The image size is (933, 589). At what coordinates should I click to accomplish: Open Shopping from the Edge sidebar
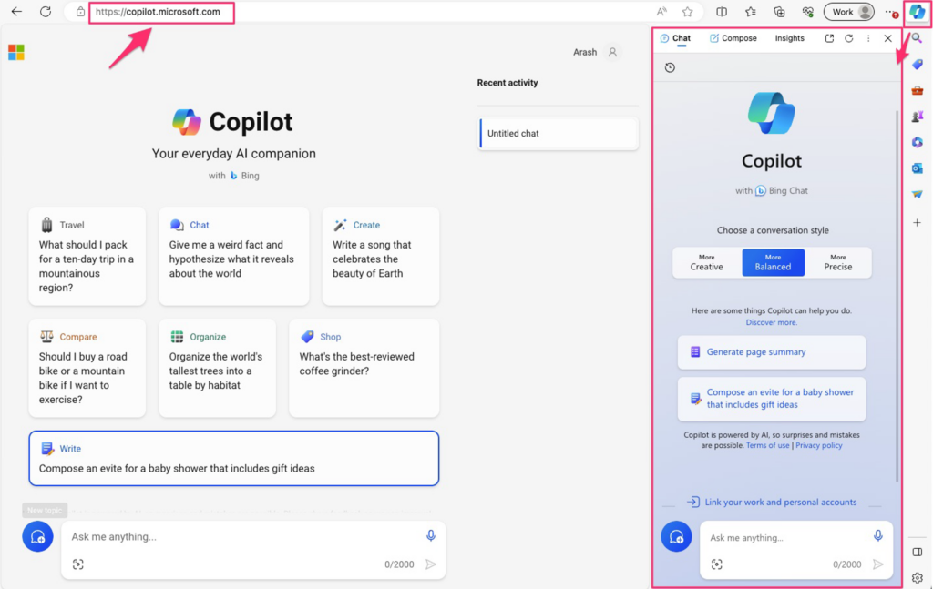pos(918,64)
